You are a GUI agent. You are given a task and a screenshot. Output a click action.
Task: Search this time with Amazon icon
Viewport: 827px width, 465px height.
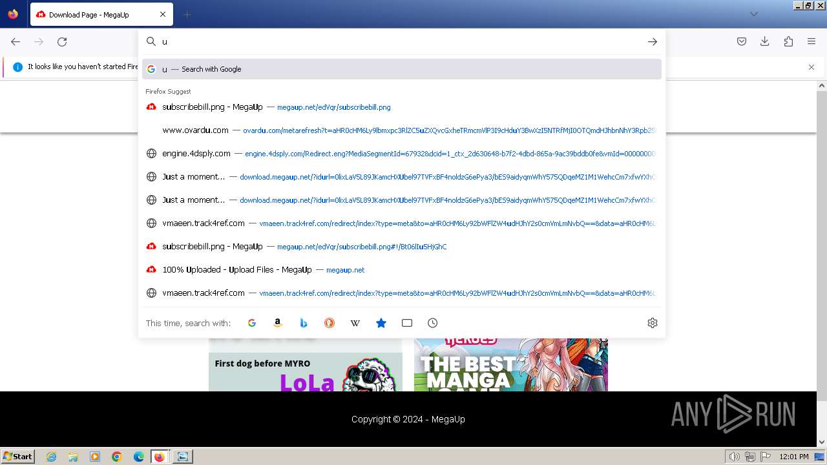coord(278,323)
